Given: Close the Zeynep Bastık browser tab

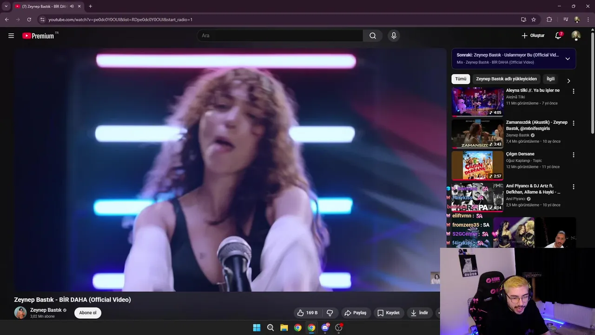Looking at the screenshot, I should (79, 7).
